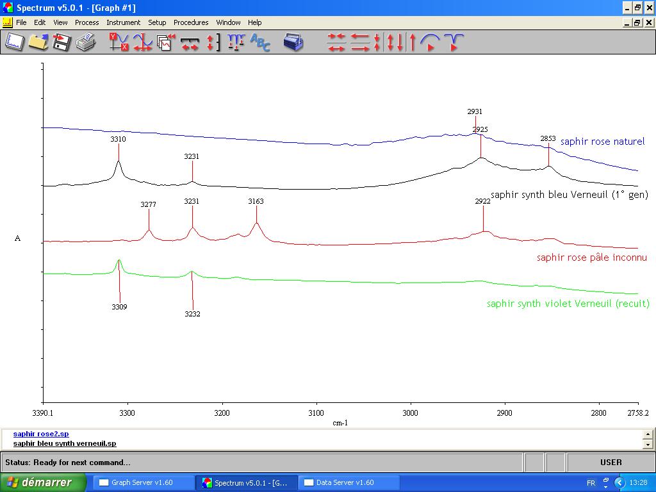Open the Instrument menu
The image size is (656, 492).
(123, 22)
